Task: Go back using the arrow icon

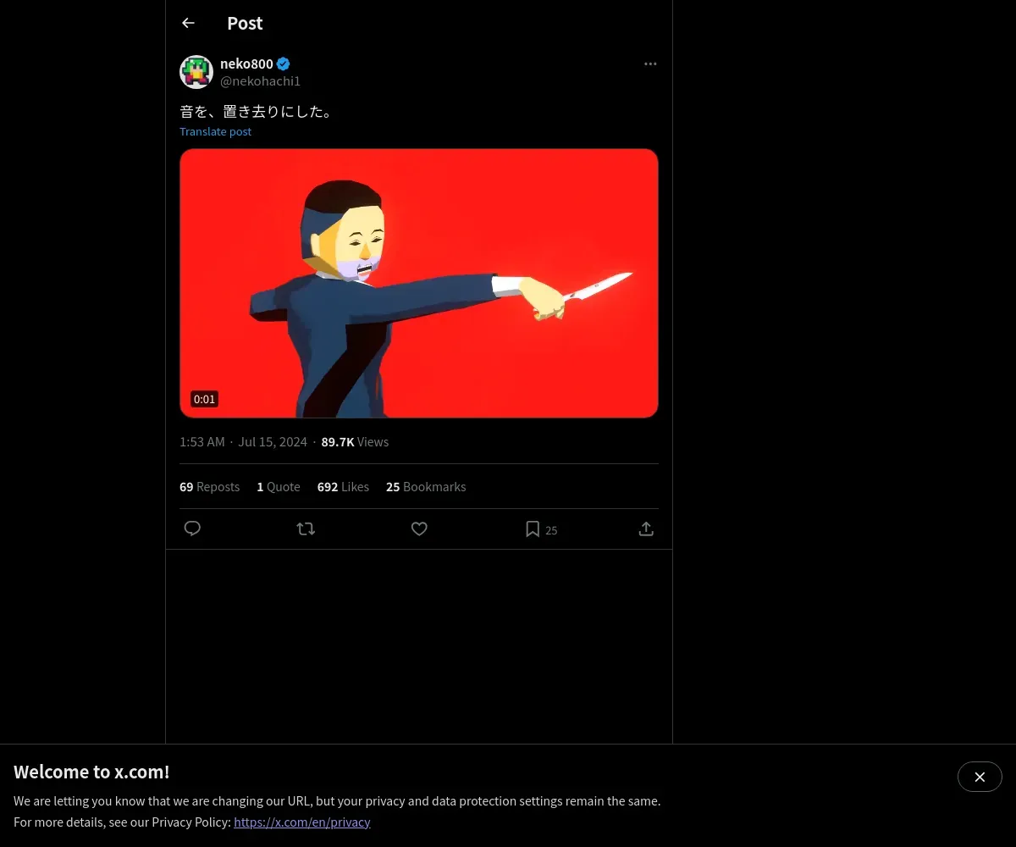Action: coord(188,23)
